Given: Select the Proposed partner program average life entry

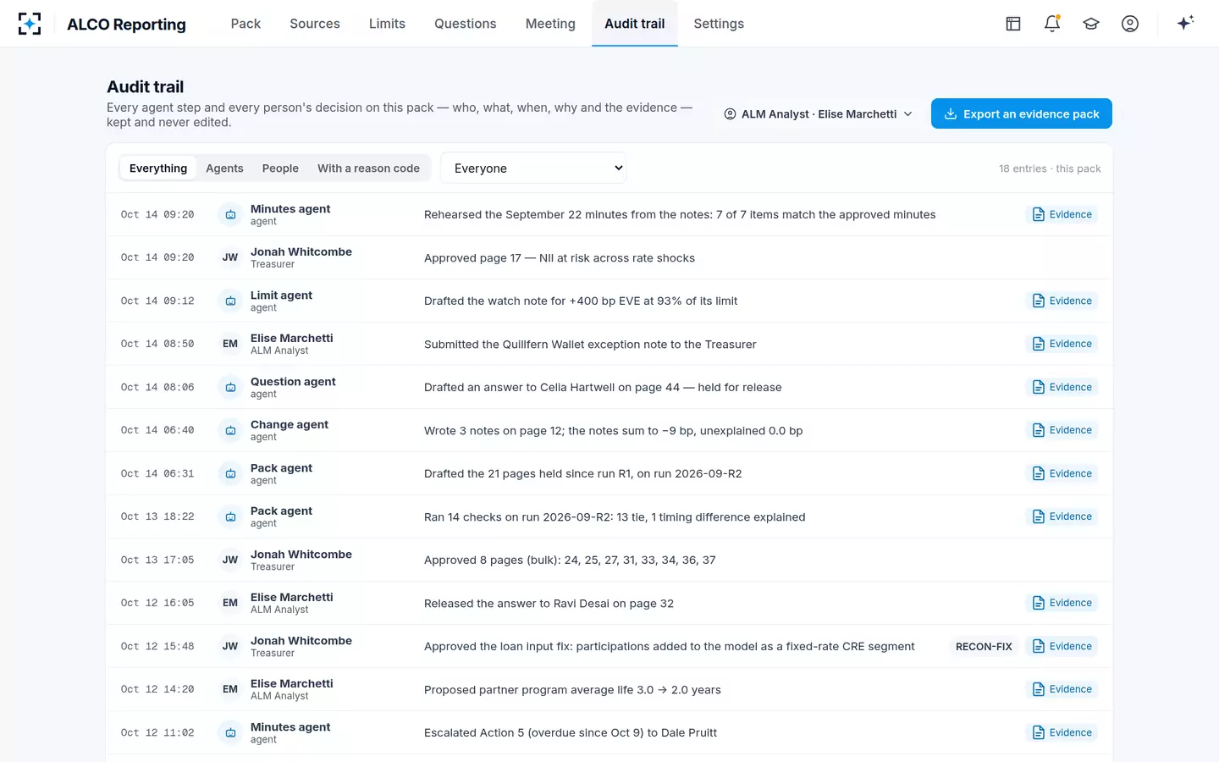Looking at the screenshot, I should coord(609,690).
